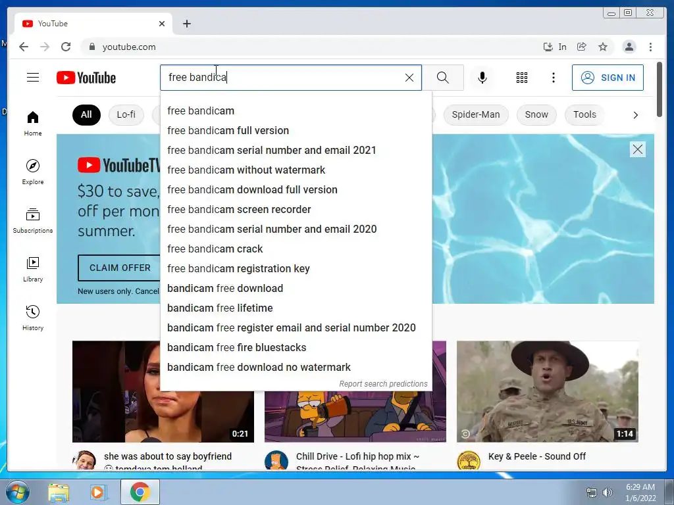Click Report search predictions link
Viewport: 674px width, 505px height.
tap(383, 384)
